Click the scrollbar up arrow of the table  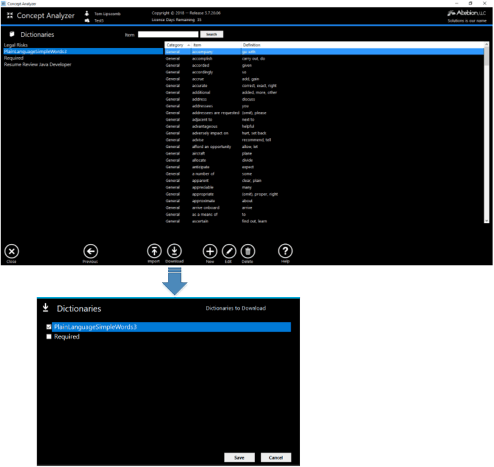(486, 44)
